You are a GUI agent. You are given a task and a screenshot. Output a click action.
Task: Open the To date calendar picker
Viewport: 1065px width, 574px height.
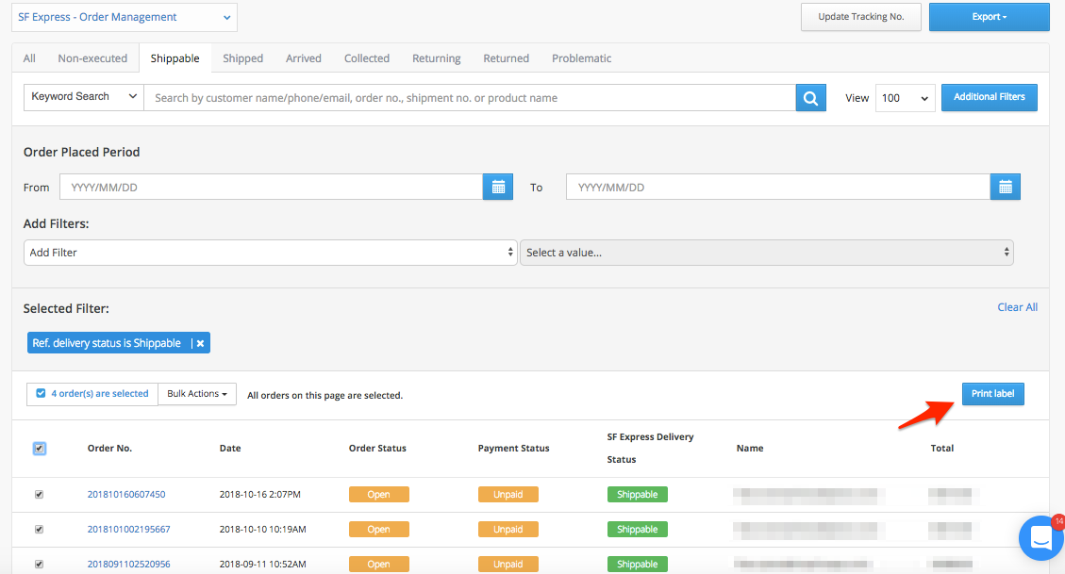click(1006, 188)
